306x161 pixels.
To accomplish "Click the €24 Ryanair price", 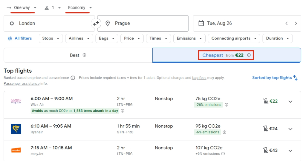I will point(273,129).
